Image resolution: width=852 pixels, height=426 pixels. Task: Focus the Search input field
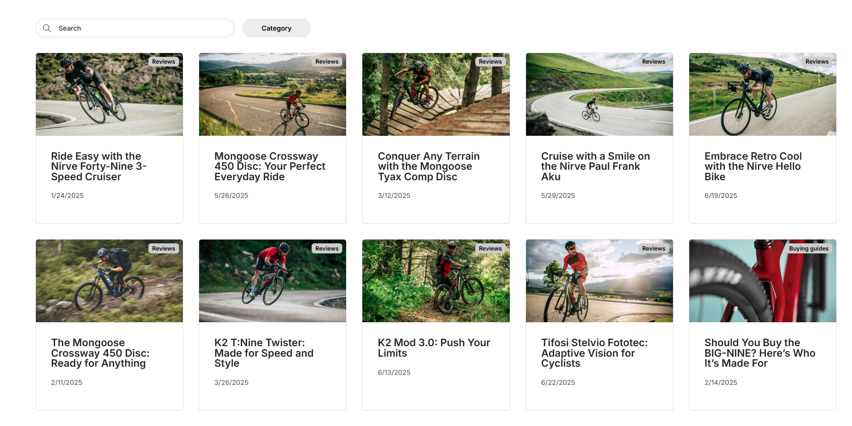coord(135,28)
